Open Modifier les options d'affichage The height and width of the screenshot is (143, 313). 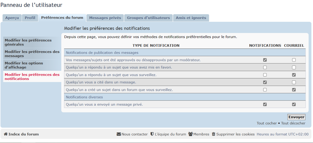tap(32, 65)
